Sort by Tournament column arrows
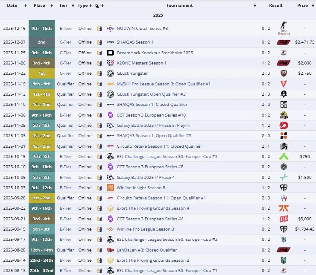The width and height of the screenshot is (316, 275). pos(255,6)
